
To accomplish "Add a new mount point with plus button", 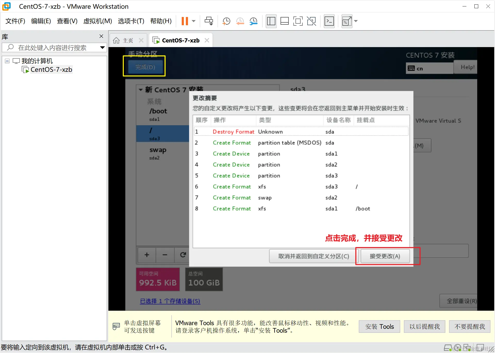I will (147, 255).
